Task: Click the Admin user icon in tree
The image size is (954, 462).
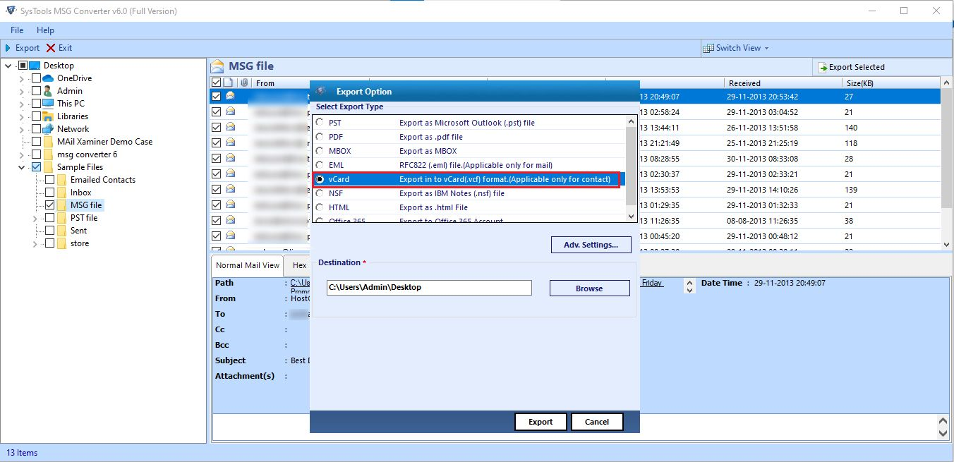Action: 48,91
